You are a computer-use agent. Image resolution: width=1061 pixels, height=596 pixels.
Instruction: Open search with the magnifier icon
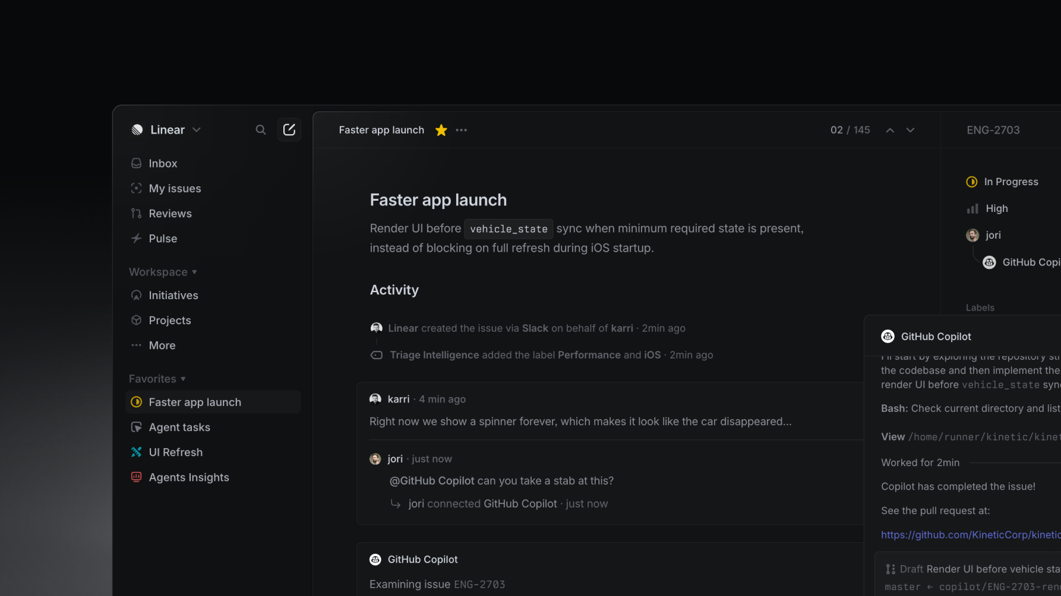[261, 130]
